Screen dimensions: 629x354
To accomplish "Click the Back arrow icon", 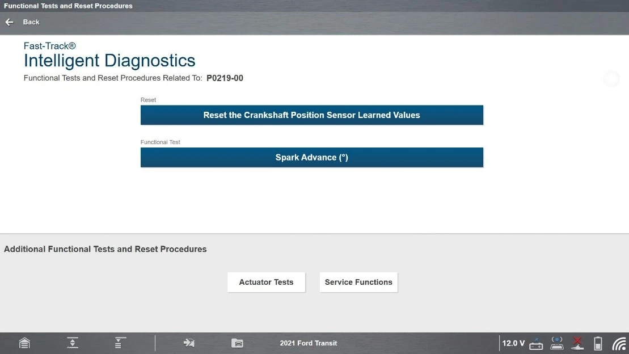I will (9, 22).
